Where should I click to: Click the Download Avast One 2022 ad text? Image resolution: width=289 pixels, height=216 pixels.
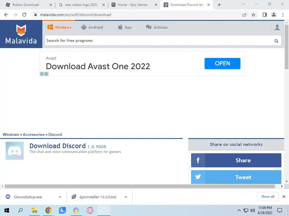(x=98, y=66)
